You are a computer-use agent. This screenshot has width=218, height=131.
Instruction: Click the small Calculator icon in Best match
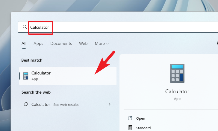tap(25, 76)
